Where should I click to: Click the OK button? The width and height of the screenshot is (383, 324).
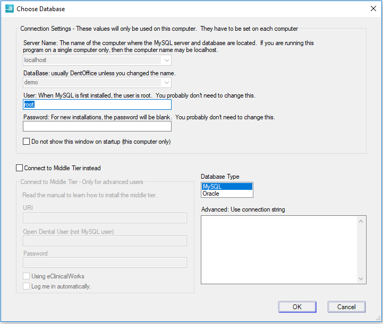pyautogui.click(x=297, y=307)
